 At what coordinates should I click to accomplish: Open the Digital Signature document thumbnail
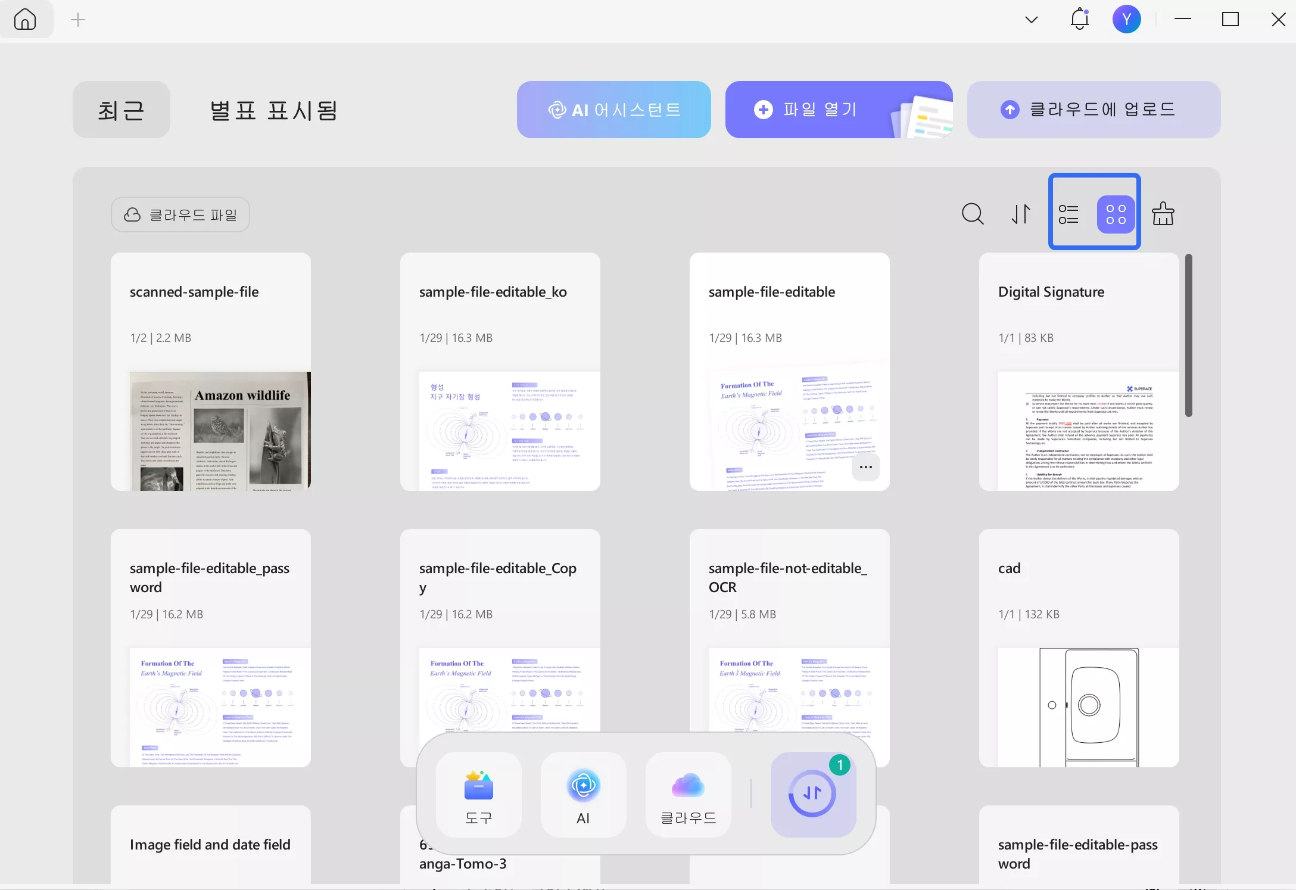tap(1089, 431)
